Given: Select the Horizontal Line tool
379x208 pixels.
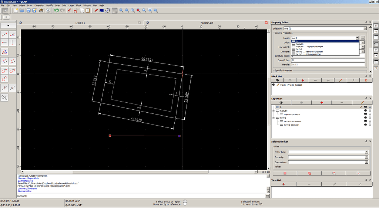Looking at the screenshot, I should 4,42.
